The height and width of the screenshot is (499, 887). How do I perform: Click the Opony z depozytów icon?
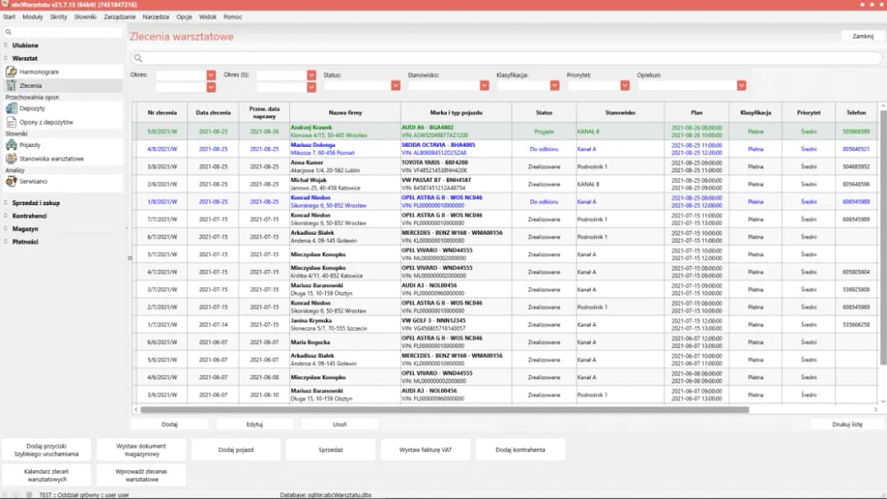11,121
